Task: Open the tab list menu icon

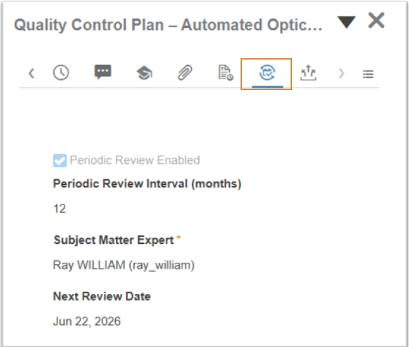Action: [368, 73]
